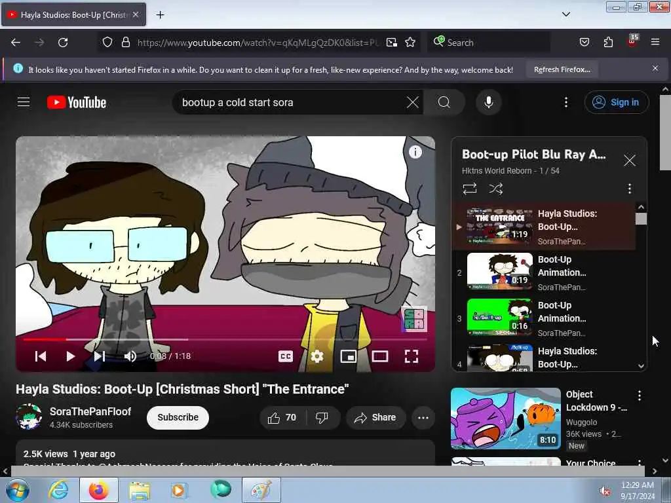The height and width of the screenshot is (503, 671).
Task: Open playlist options three-dot menu
Action: (629, 189)
